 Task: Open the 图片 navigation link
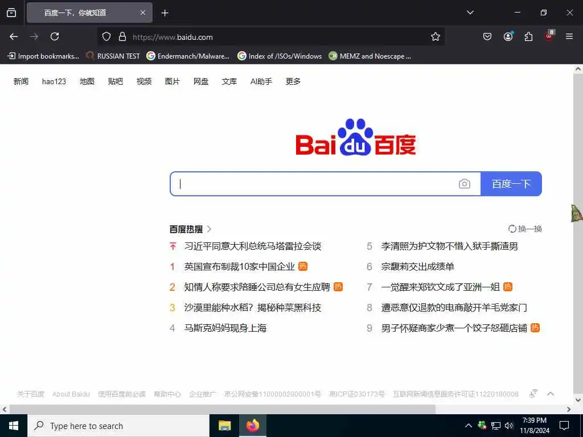click(172, 81)
